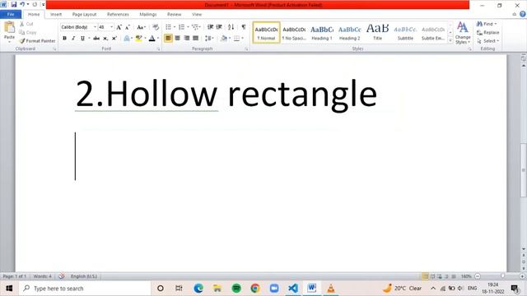Click the Zoom Out minus button

click(x=478, y=276)
